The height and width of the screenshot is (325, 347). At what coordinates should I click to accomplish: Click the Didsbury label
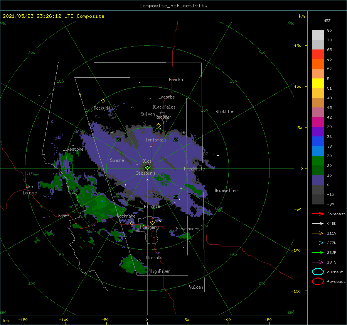pyautogui.click(x=146, y=173)
